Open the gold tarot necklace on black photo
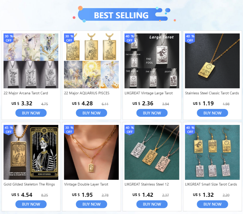The image size is (243, 214). click(x=212, y=61)
